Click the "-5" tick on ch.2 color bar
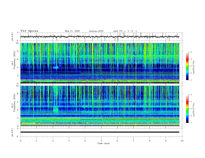 (x=191, y=109)
